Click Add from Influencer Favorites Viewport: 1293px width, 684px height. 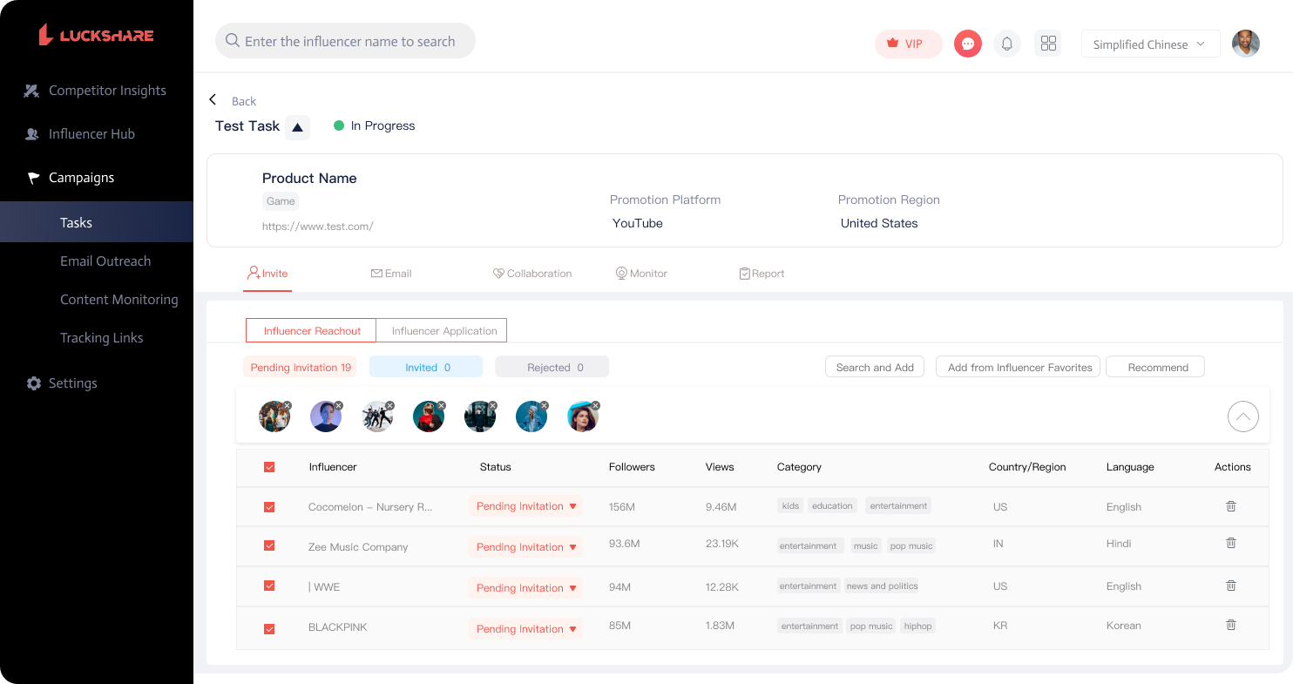tap(1019, 367)
